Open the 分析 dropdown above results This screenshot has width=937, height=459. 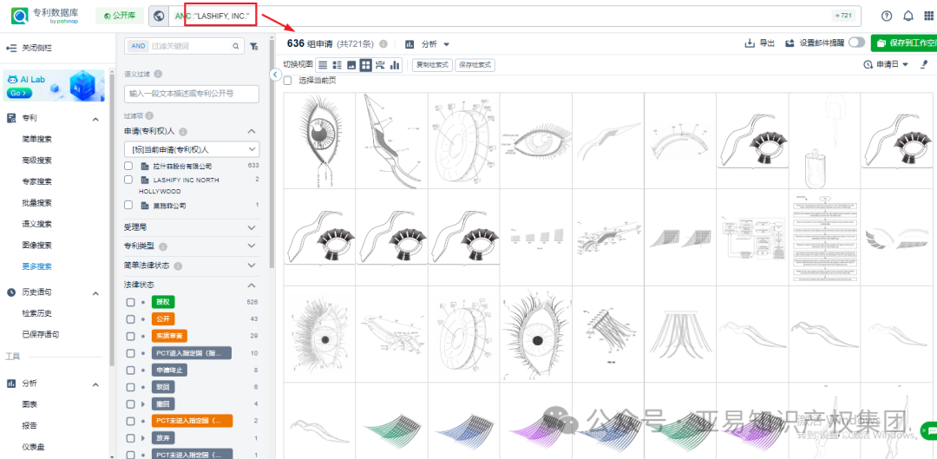[x=435, y=44]
